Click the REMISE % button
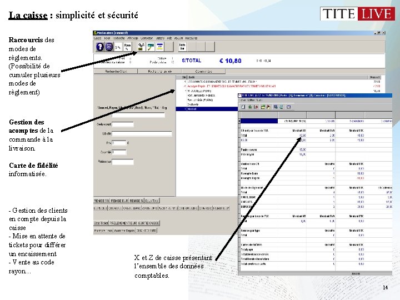This screenshot has width=400, height=300. pyautogui.click(x=137, y=201)
